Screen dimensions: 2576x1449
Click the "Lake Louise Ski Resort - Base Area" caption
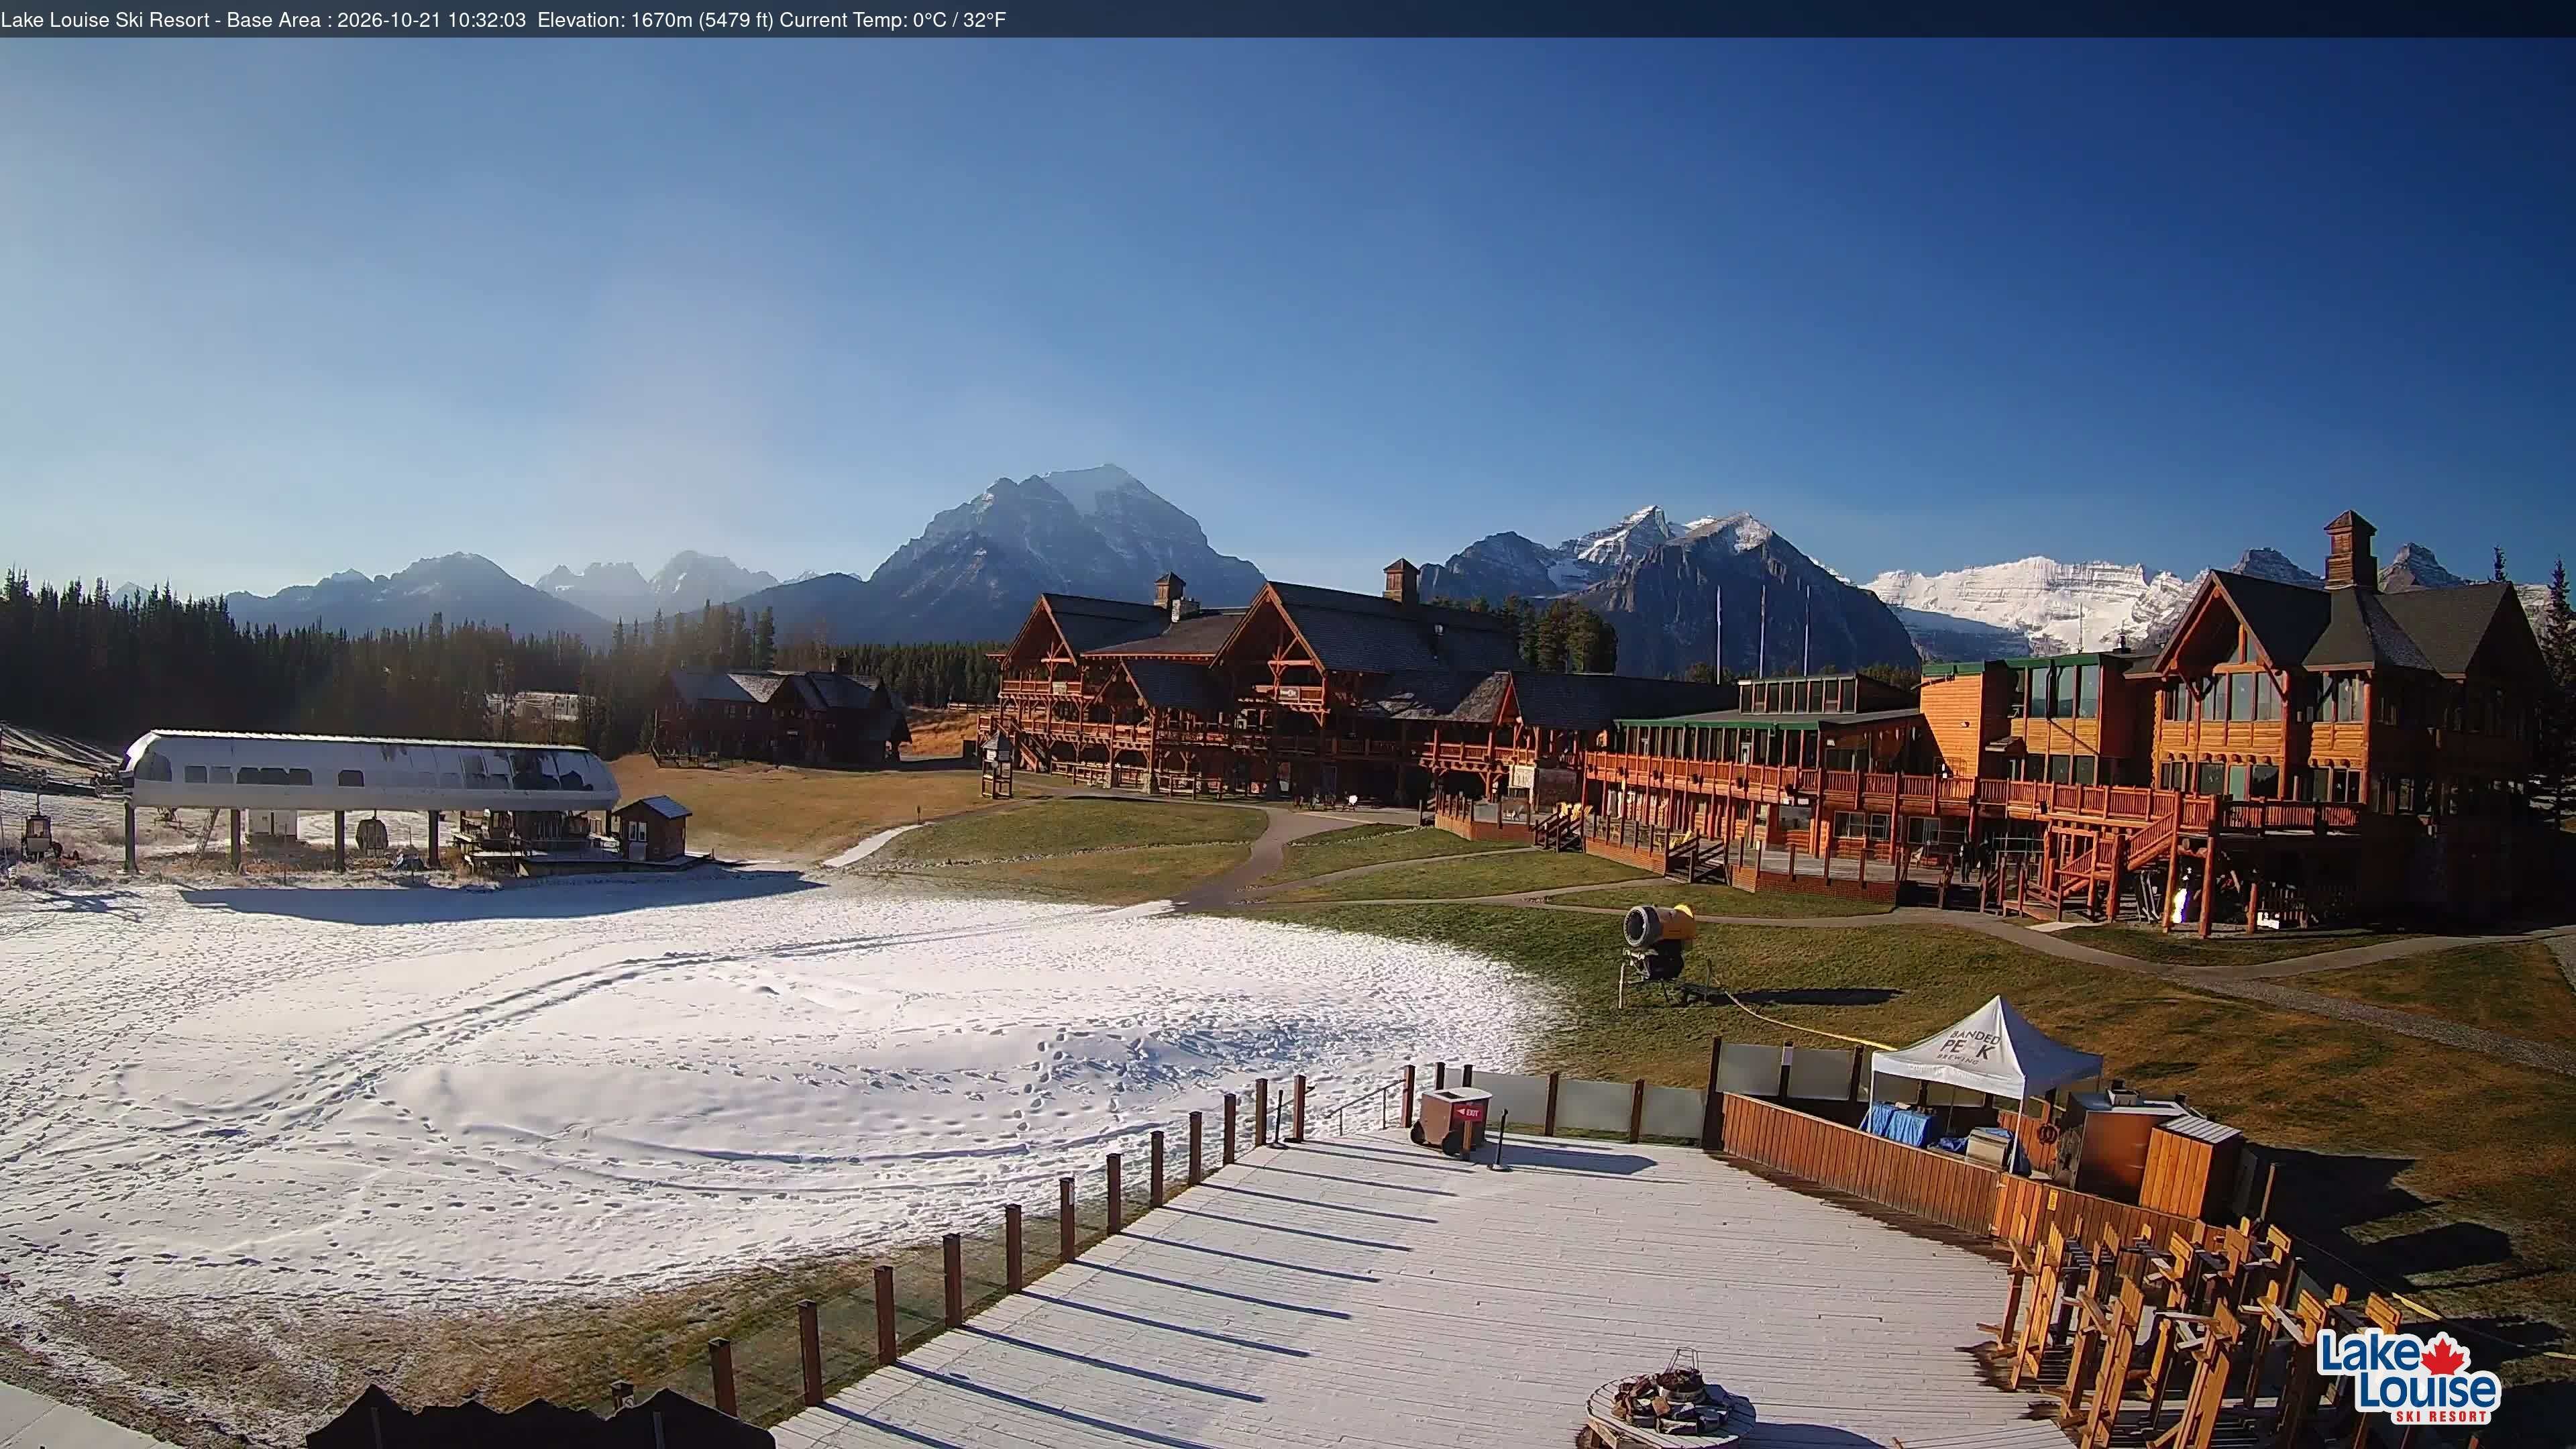tap(161, 20)
